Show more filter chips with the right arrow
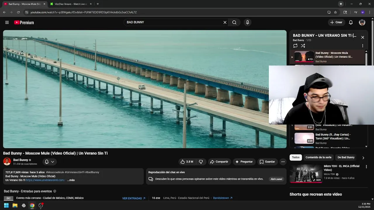Viewport: 374px width, 210px height. [363, 158]
